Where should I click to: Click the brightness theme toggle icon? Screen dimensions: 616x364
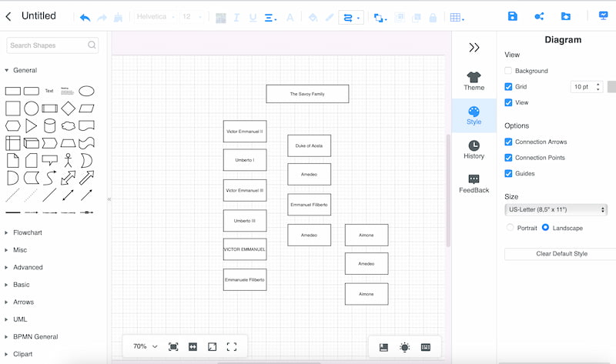tap(404, 347)
